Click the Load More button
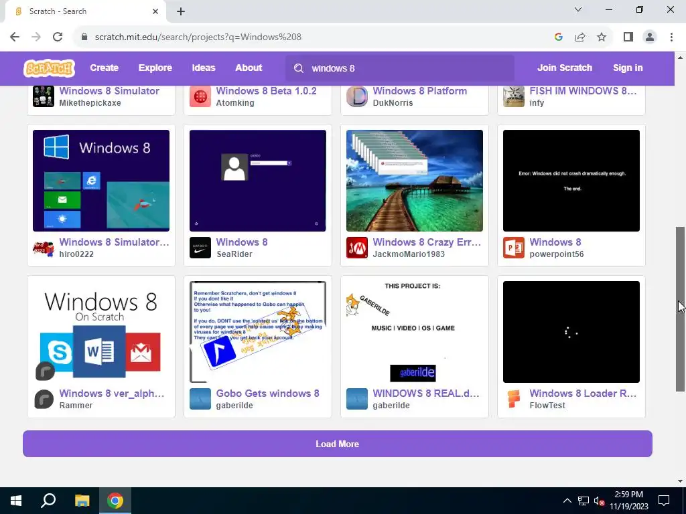 pyautogui.click(x=338, y=444)
